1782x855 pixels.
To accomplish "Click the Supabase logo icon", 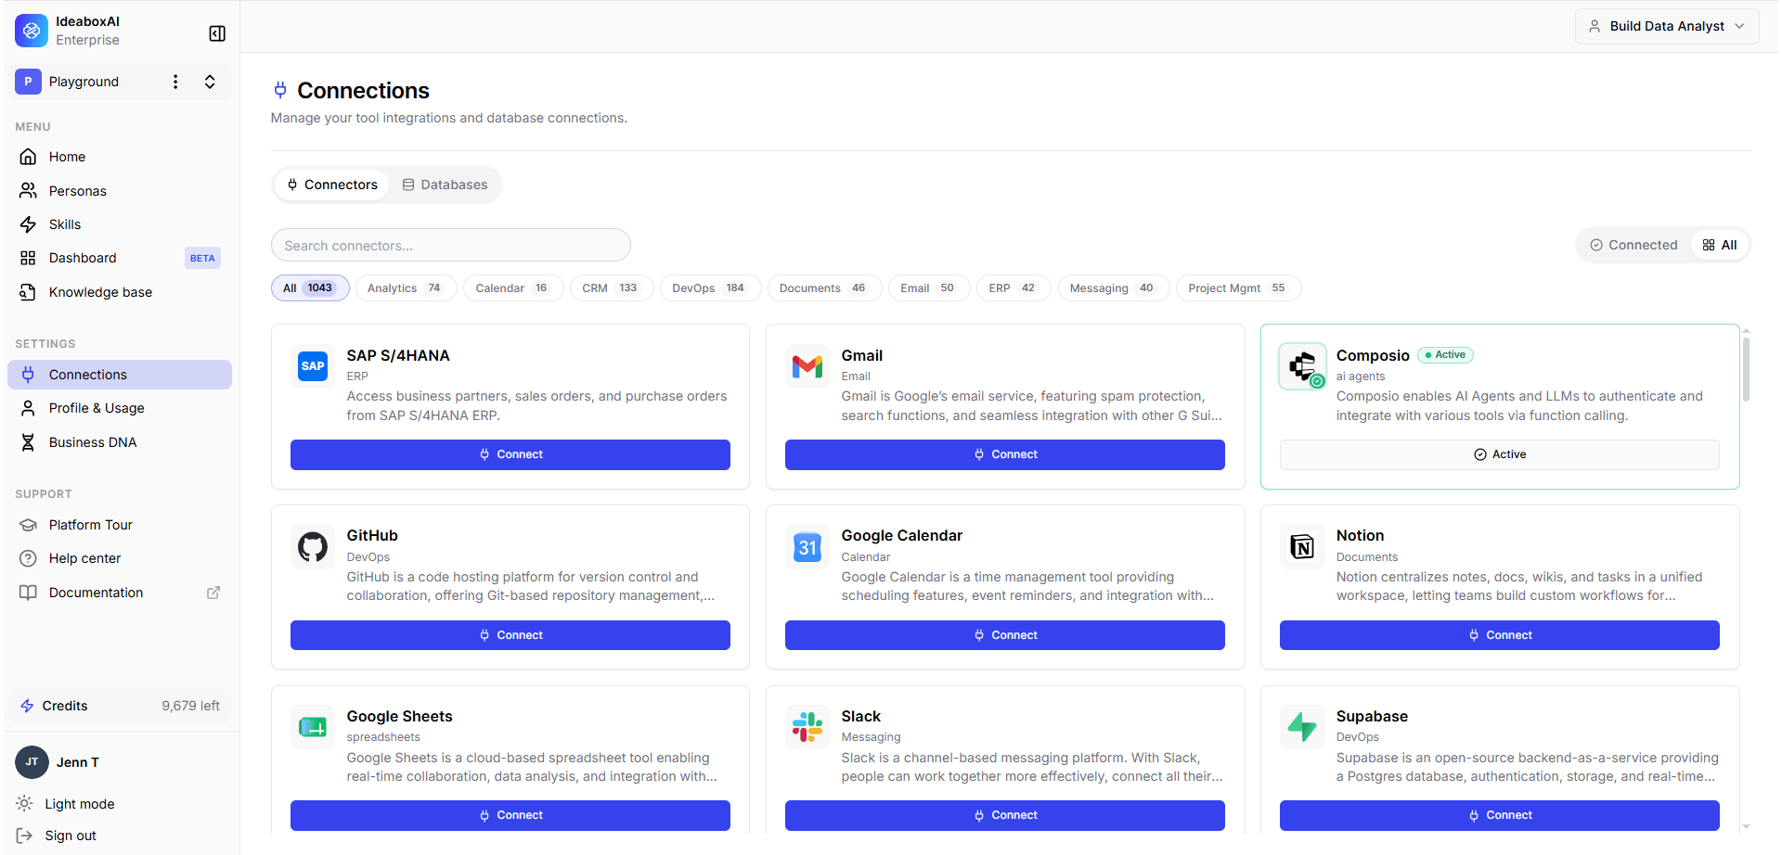I will point(1302,727).
